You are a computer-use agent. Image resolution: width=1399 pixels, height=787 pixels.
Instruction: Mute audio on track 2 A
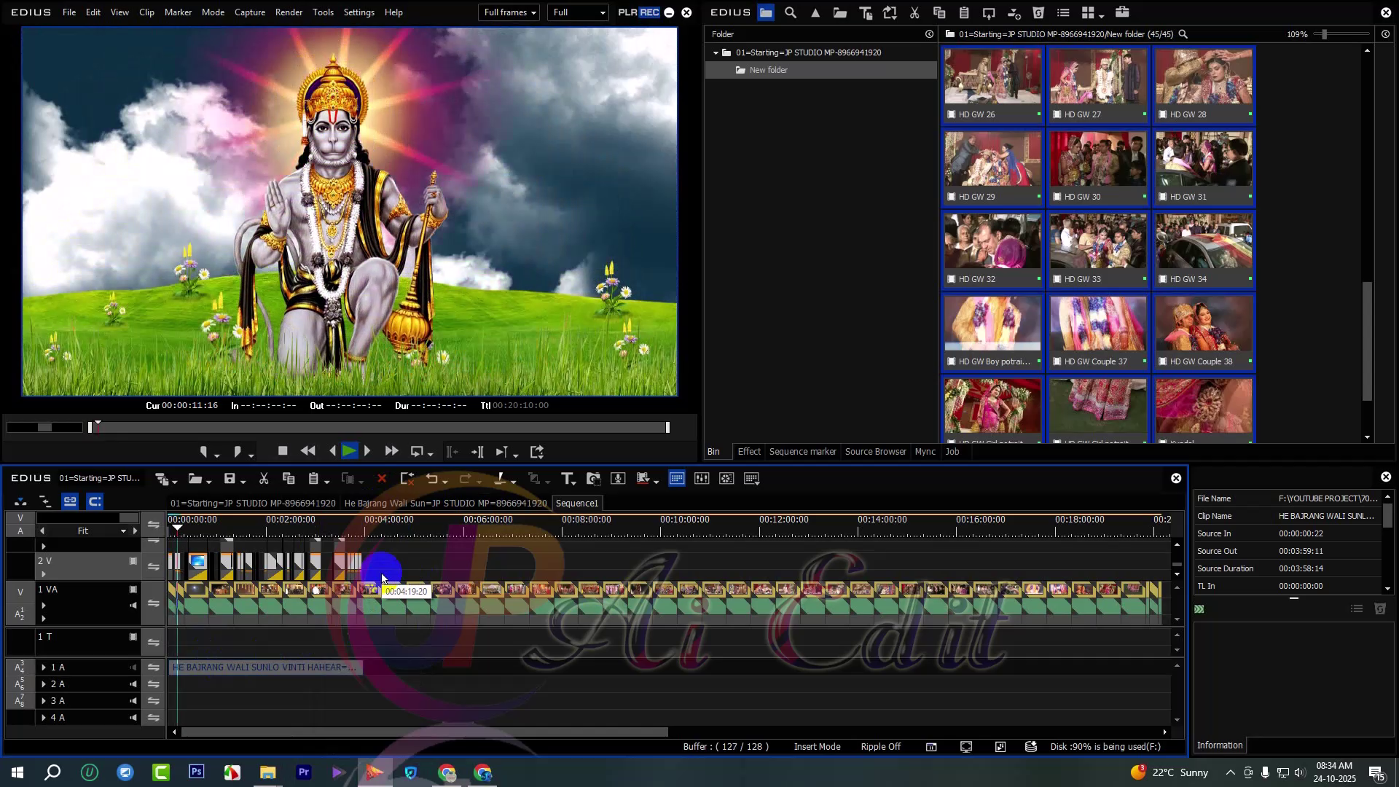(133, 684)
